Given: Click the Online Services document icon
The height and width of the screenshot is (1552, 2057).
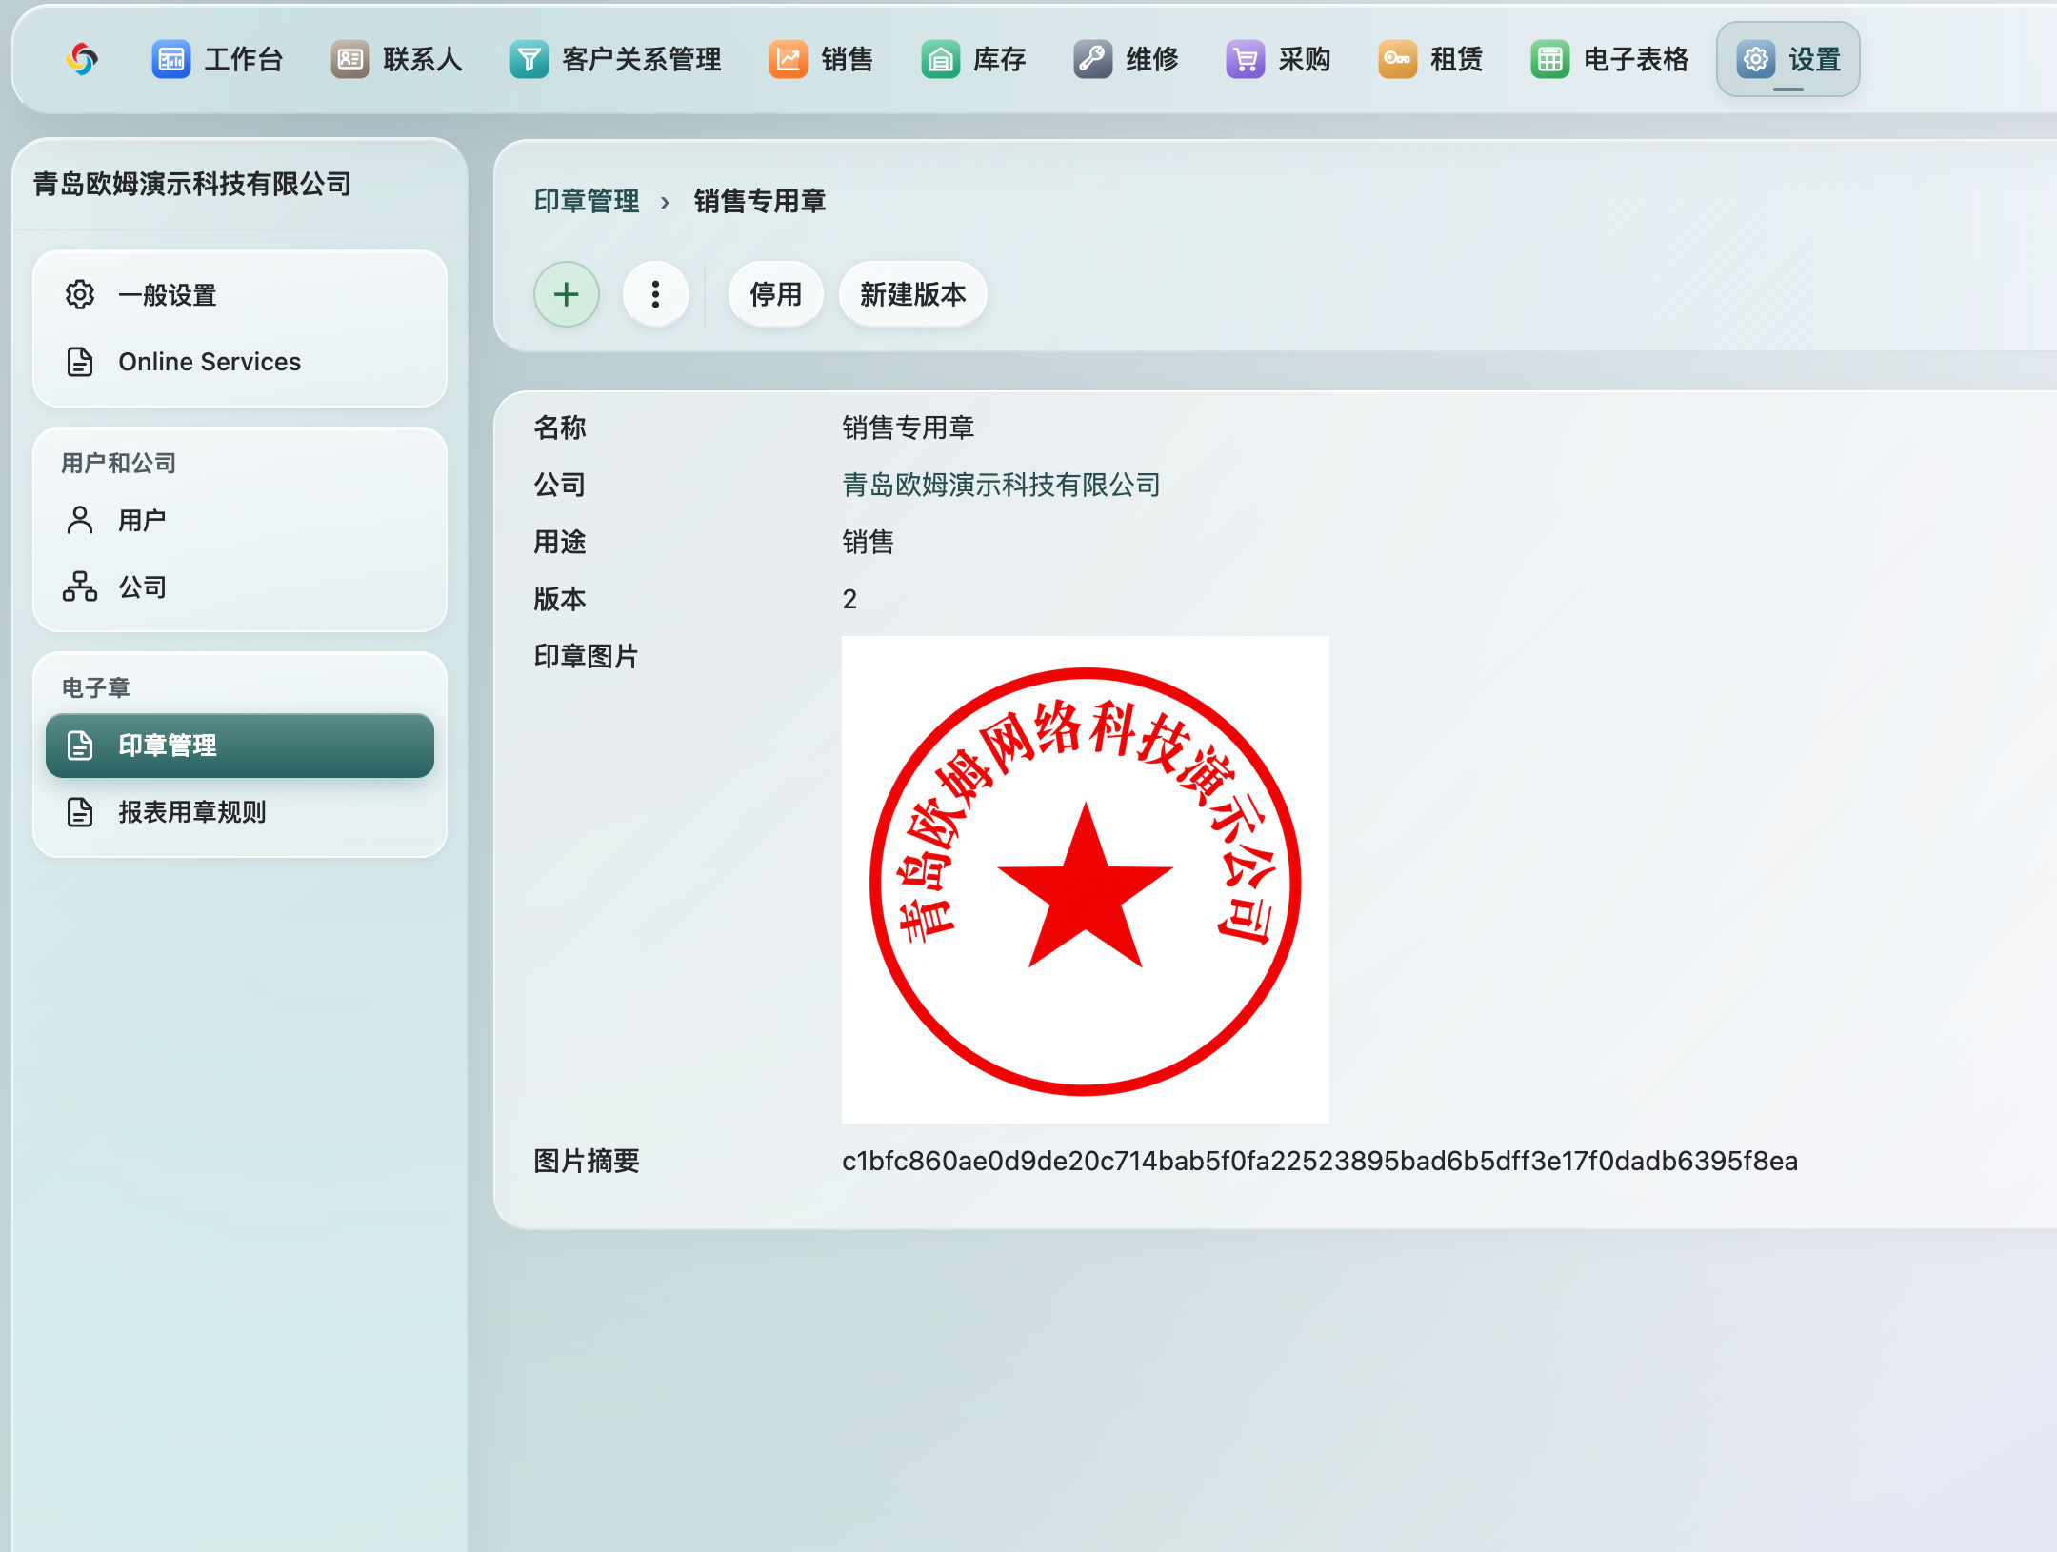Looking at the screenshot, I should (x=80, y=362).
